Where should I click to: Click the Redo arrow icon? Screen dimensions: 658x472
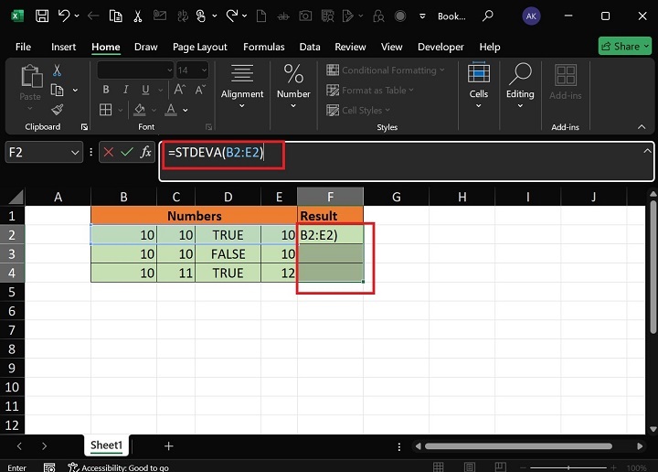[x=231, y=16]
